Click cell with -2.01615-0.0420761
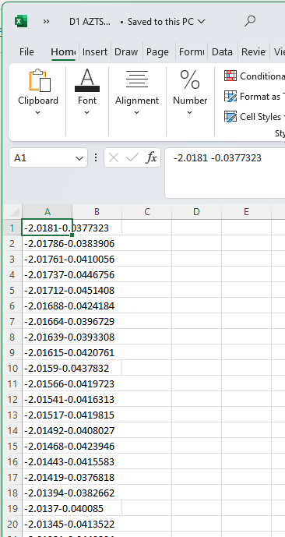 [x=47, y=353]
